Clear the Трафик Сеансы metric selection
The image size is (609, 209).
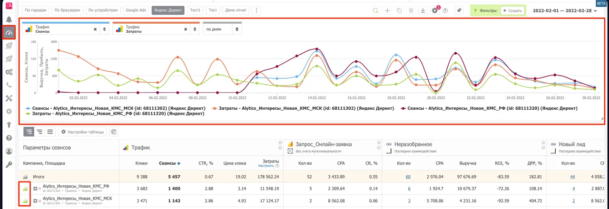[94, 29]
